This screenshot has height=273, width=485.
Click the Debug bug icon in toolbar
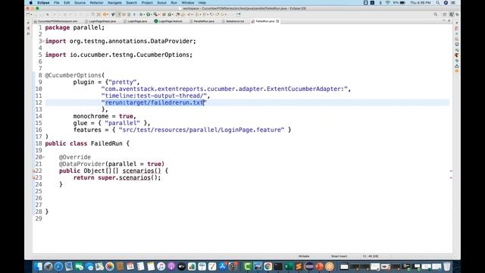(x=141, y=14)
